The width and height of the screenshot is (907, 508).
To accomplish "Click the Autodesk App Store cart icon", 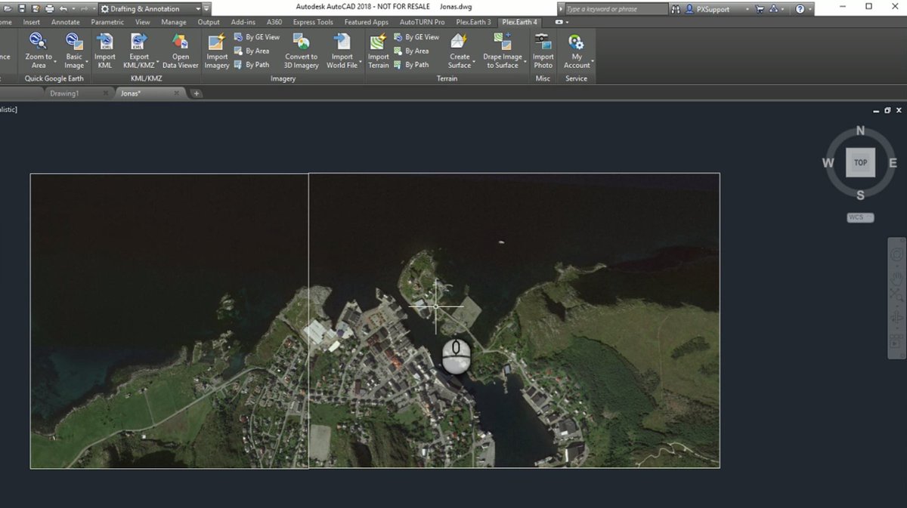I will 761,9.
